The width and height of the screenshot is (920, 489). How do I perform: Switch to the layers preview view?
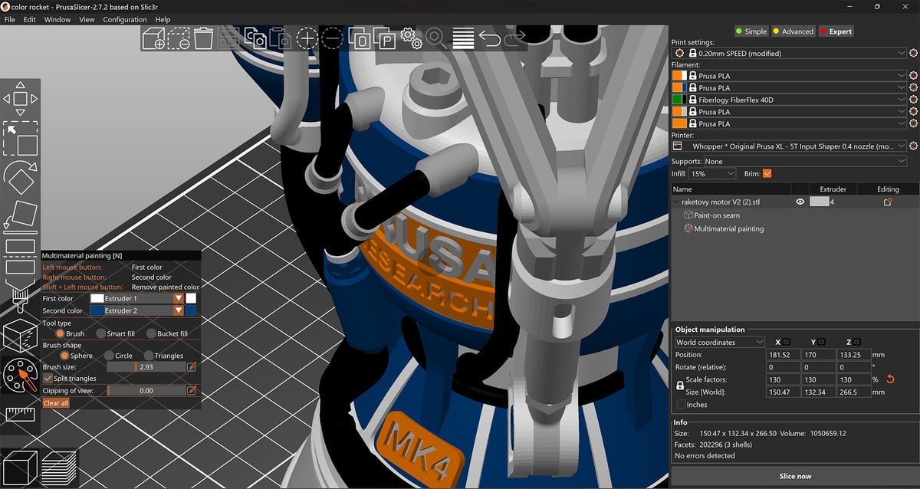58,468
